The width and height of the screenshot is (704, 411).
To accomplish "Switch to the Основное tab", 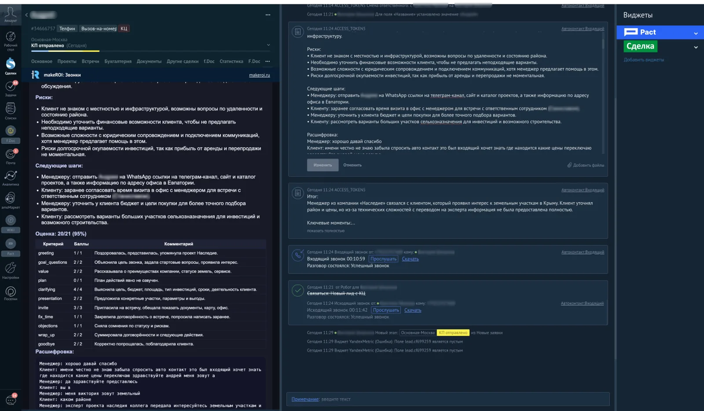I will [42, 62].
